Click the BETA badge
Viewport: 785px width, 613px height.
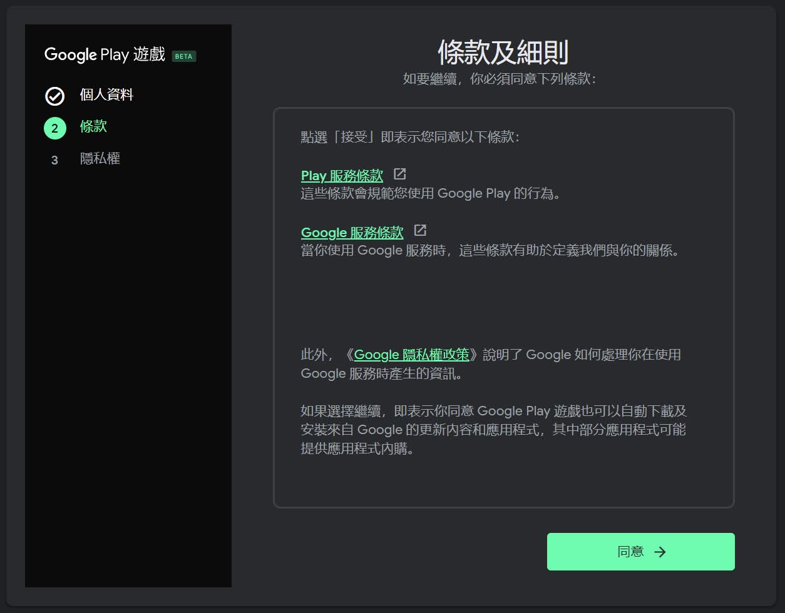pyautogui.click(x=184, y=56)
